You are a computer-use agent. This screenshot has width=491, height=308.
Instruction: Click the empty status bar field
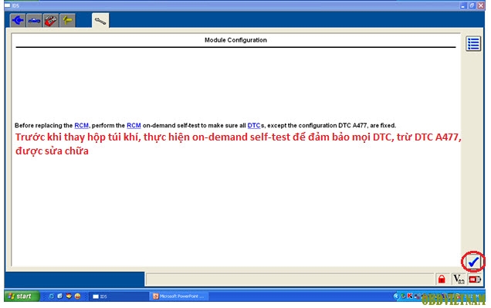tap(290, 279)
